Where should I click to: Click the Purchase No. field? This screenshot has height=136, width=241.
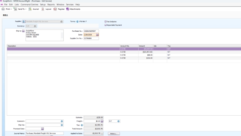(x=91, y=31)
